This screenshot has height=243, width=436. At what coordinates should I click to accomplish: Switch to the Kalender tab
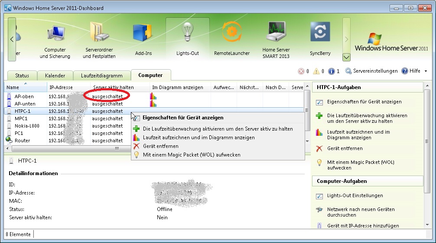click(55, 76)
